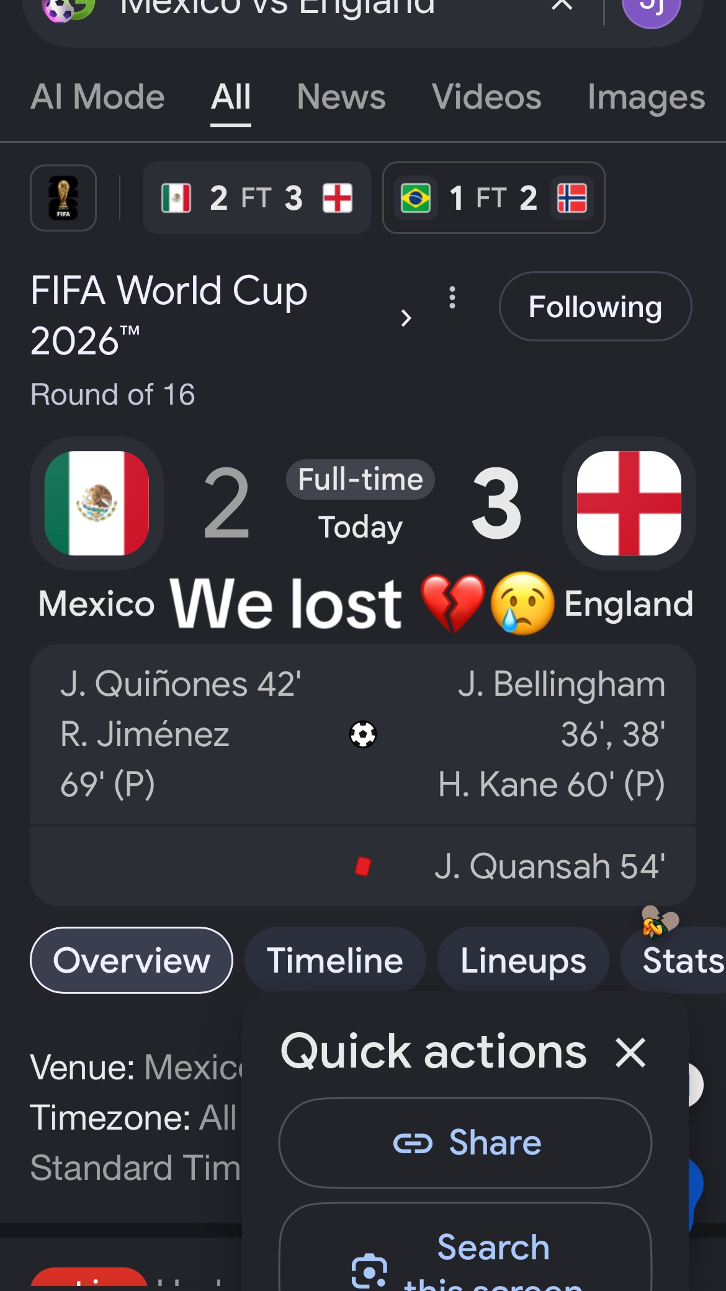This screenshot has width=726, height=1291.
Task: Tap the England flag crest
Action: (629, 503)
